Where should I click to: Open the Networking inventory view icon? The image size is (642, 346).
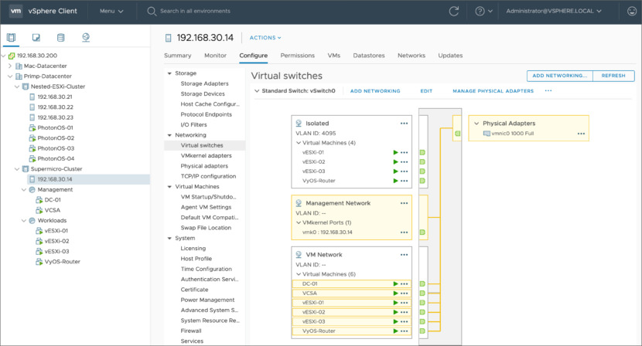[85, 37]
